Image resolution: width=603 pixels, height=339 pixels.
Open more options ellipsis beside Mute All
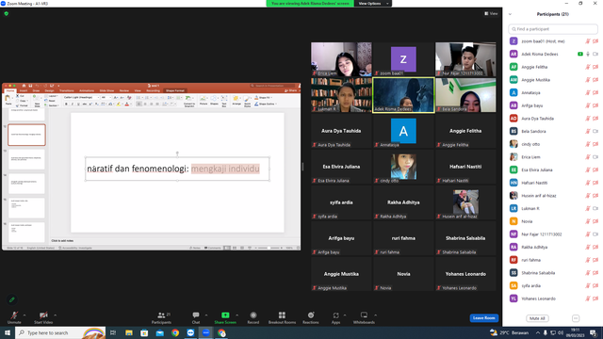[x=576, y=318]
